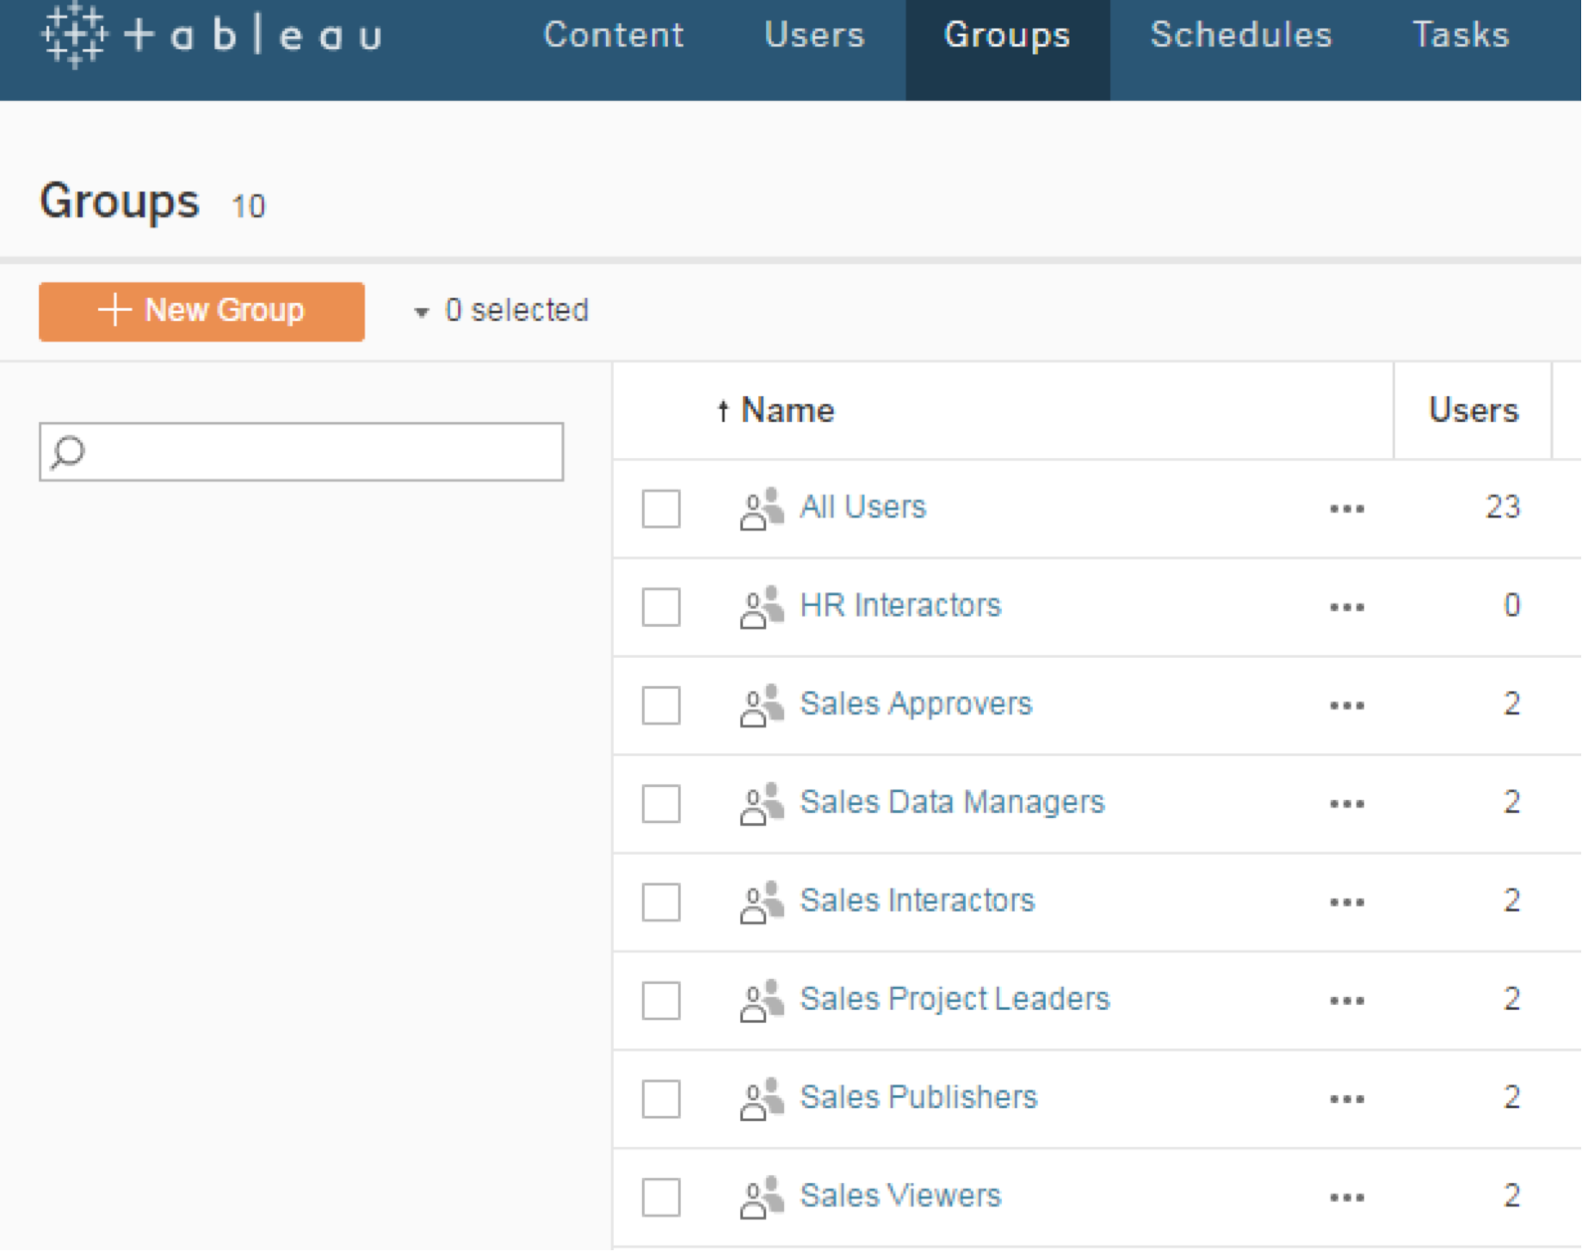This screenshot has height=1251, width=1582.
Task: Open the actions dropdown for Sales Viewers
Action: 1345,1196
